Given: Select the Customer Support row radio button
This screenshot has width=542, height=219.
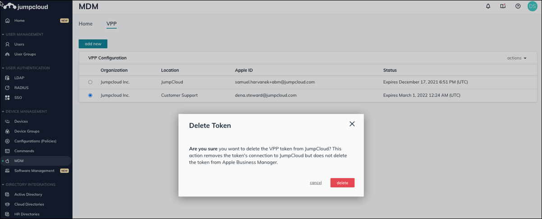Looking at the screenshot, I should 90,95.
